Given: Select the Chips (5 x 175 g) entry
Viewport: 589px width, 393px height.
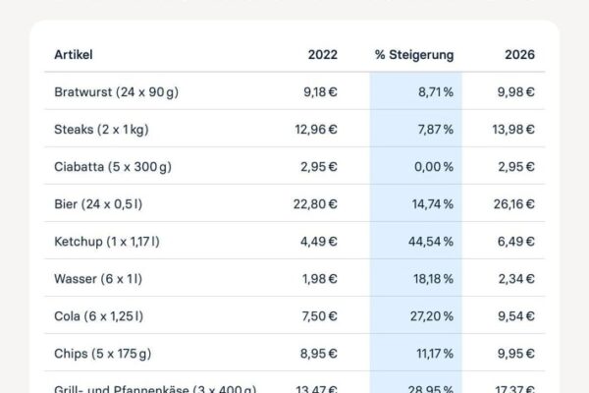Looking at the screenshot, I should coord(102,354).
